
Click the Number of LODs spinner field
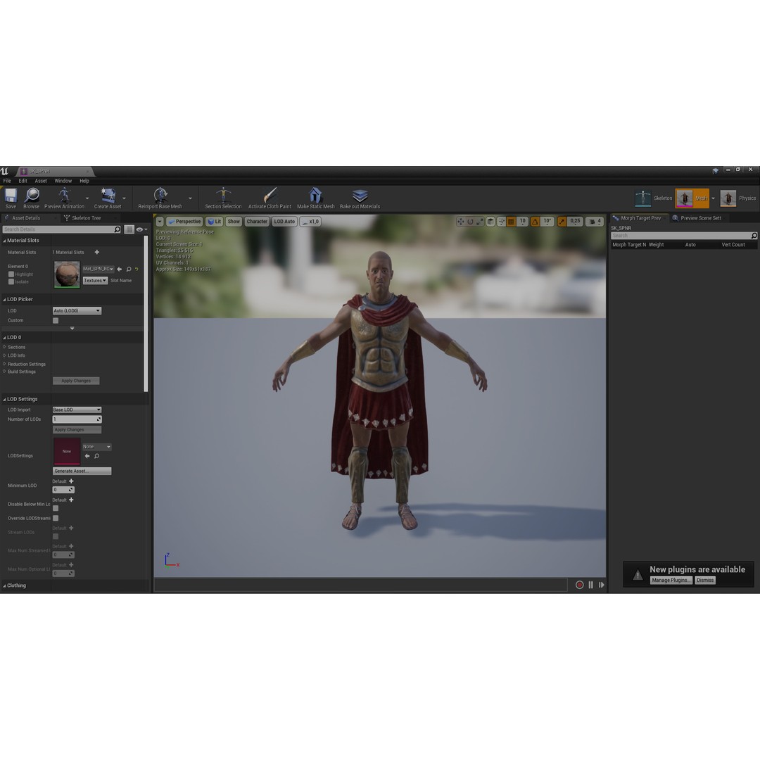[x=77, y=419]
